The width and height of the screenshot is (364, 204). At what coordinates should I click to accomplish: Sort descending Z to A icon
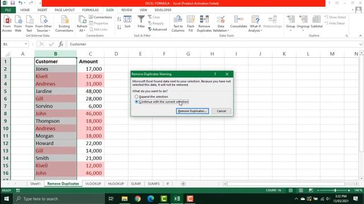point(119,27)
